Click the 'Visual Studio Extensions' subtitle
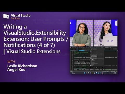The height and width of the screenshot is (94, 125). click(x=33, y=51)
